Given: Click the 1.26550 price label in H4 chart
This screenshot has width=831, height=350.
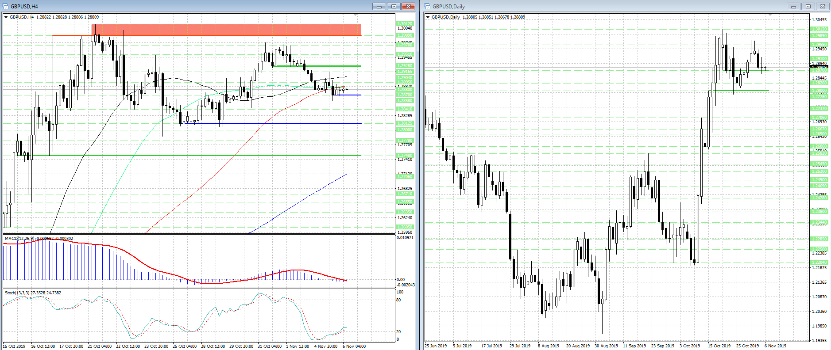Looking at the screenshot, I should 405,202.
